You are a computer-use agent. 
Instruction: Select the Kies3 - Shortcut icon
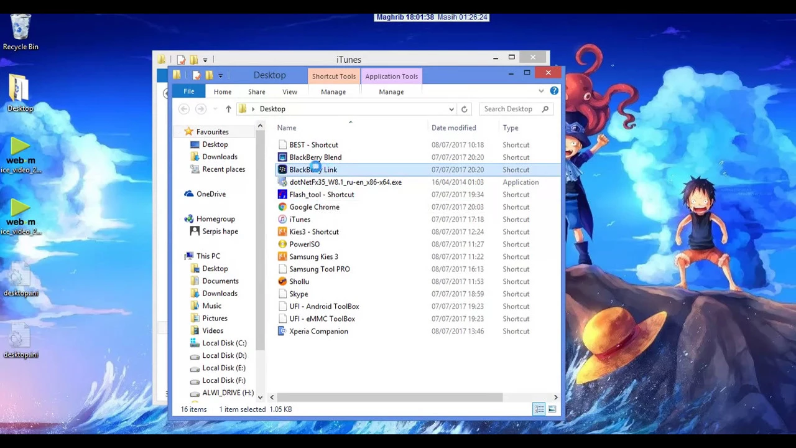282,232
